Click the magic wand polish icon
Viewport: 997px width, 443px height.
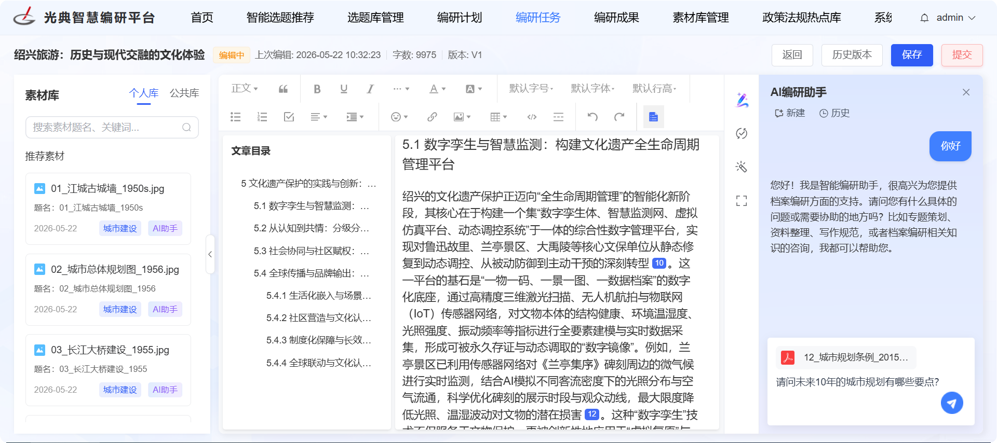(x=742, y=167)
